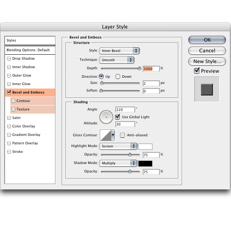
Task: Select the Inner Glow label
Action: (x=21, y=84)
